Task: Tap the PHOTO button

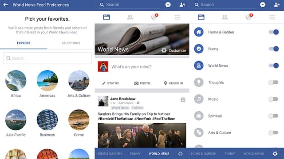Action: (142, 83)
